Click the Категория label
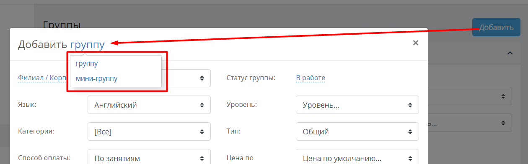The image size is (528, 164). point(36,131)
